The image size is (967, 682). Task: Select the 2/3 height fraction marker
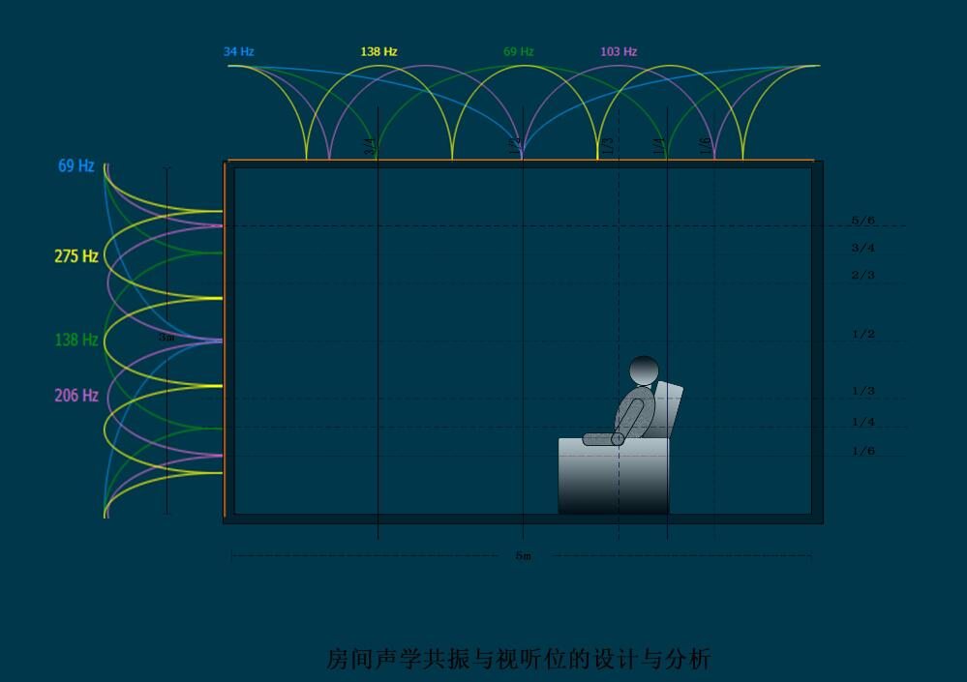862,276
